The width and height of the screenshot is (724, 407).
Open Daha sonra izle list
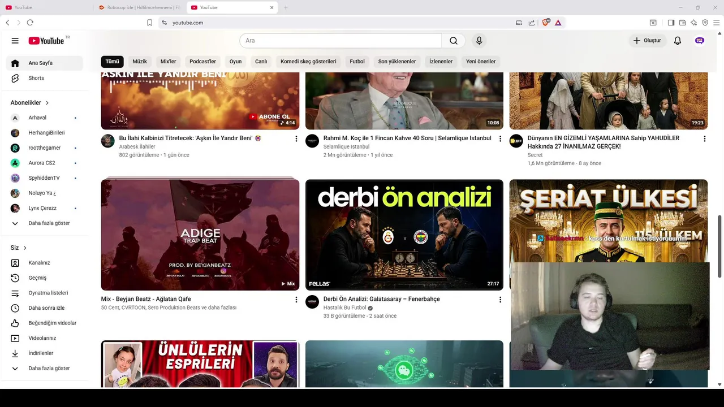point(45,308)
